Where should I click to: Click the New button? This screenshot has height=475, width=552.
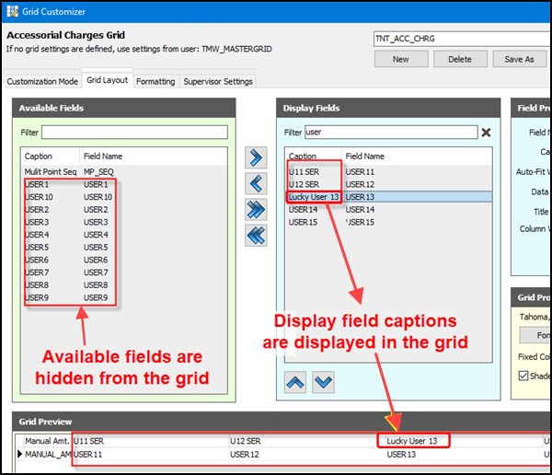400,59
